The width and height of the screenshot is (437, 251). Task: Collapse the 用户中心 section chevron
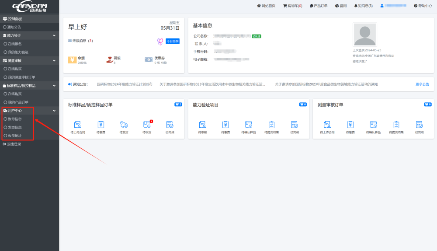(54, 111)
